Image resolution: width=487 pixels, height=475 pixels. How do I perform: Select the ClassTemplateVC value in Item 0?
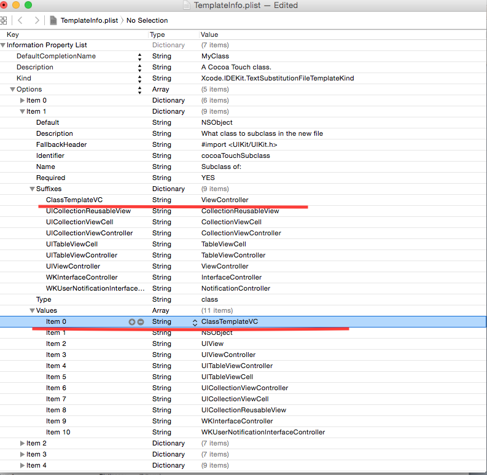coord(230,322)
